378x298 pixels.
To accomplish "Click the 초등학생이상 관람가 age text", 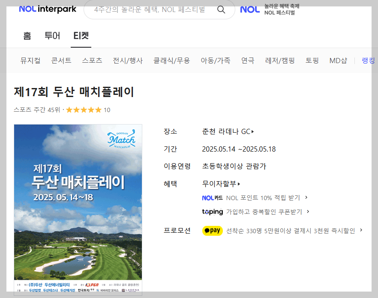I will pos(234,166).
